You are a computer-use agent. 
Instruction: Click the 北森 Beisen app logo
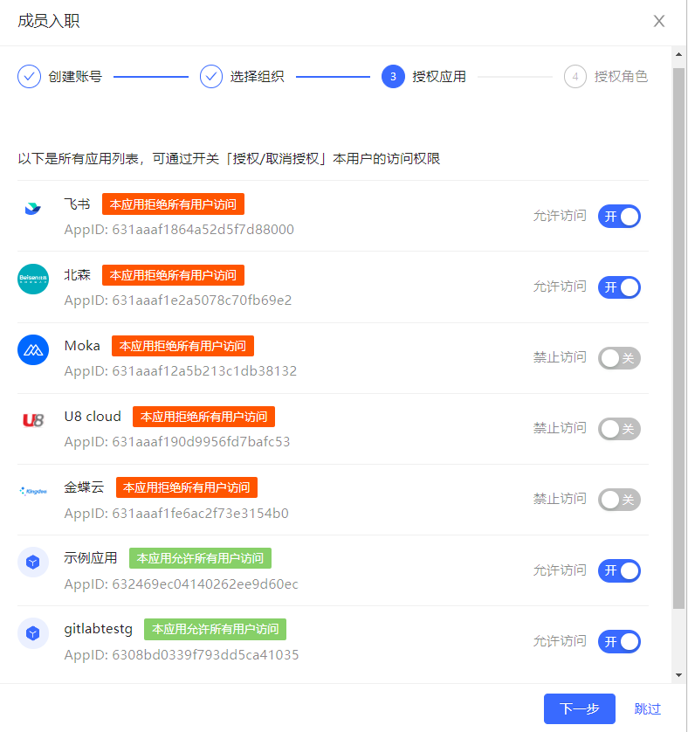click(x=33, y=280)
